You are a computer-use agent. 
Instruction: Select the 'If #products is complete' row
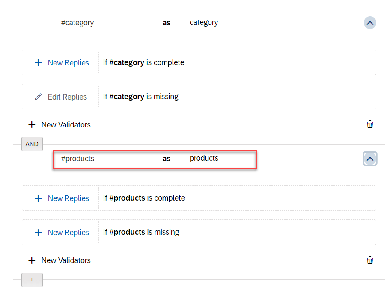point(237,198)
